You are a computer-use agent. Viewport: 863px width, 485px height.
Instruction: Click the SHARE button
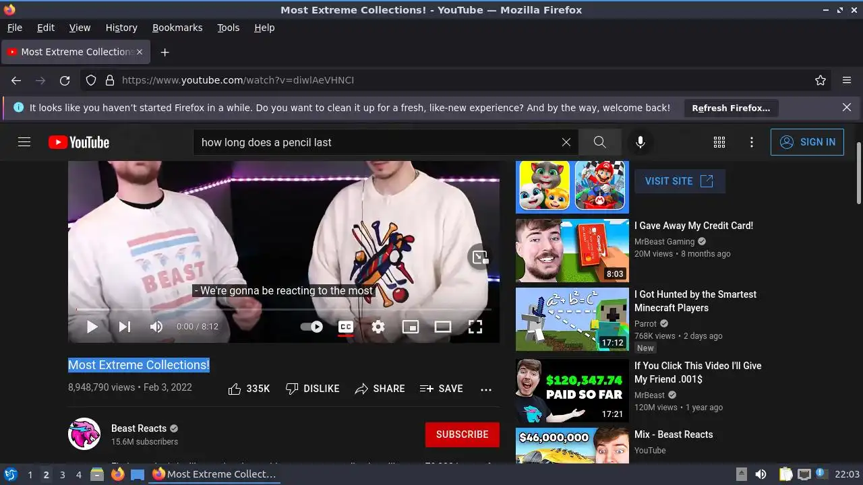(x=380, y=389)
